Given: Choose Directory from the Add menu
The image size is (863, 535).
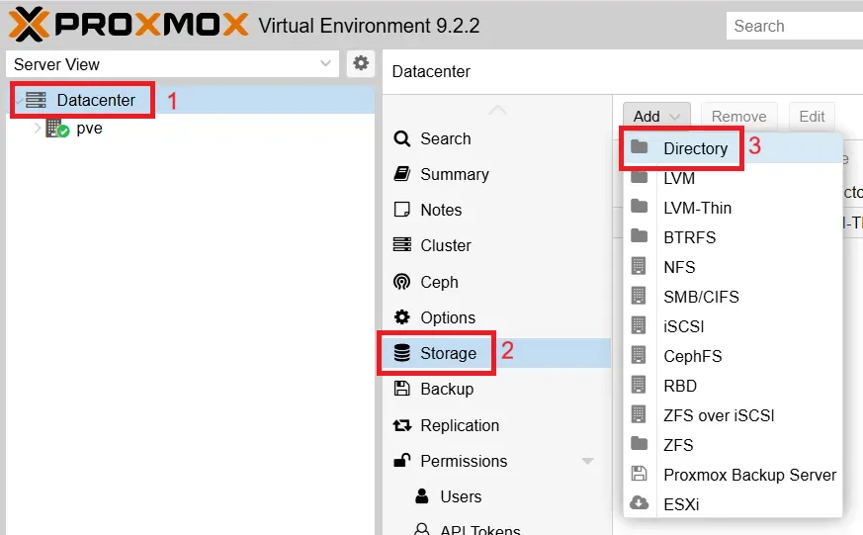Looking at the screenshot, I should point(733,148).
